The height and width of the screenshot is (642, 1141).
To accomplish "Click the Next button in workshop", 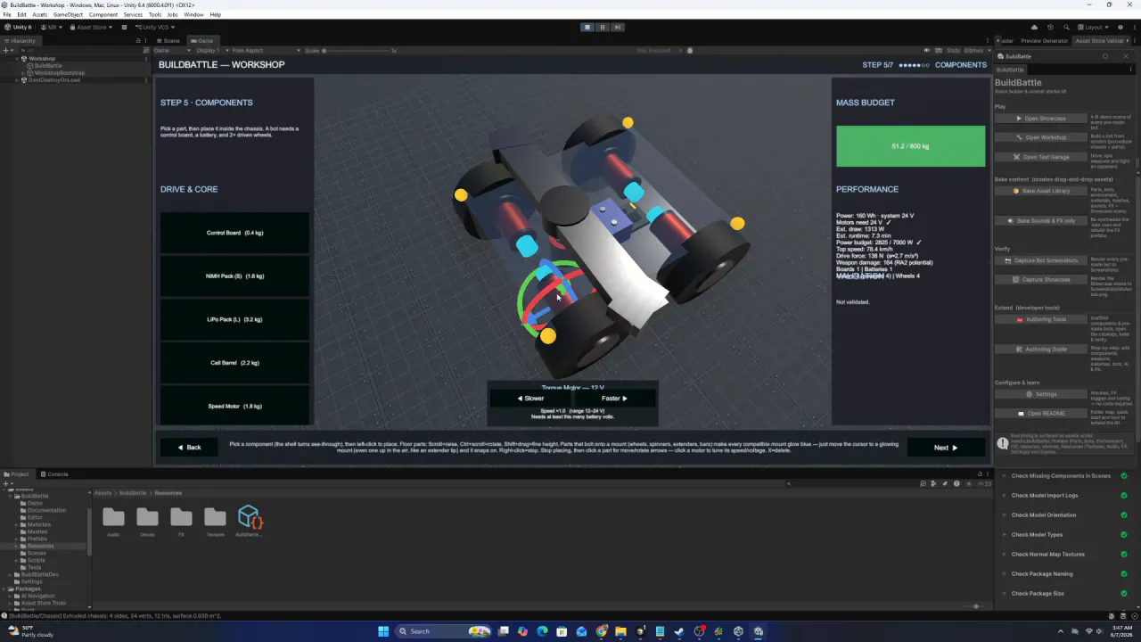I will coord(945,448).
